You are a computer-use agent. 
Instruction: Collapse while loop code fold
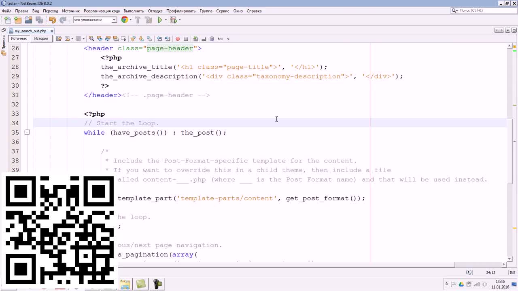(x=27, y=132)
